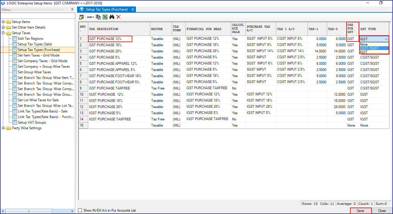Click the GST PURCHASE TAXFREE description cell
Screen dimensions: 393x214
coord(119,88)
